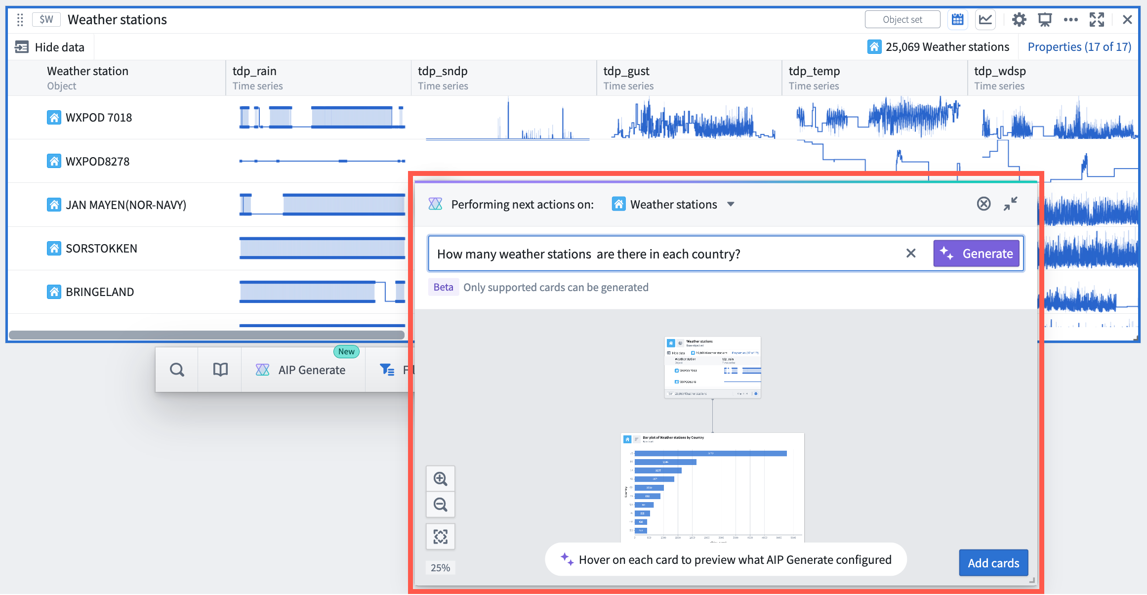Expand the card to fullscreen
Image resolution: width=1147 pixels, height=595 pixels.
click(x=1097, y=20)
